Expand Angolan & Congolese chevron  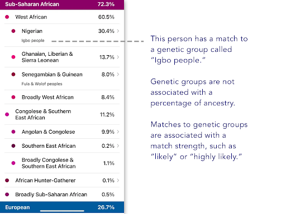pyautogui.click(x=118, y=132)
